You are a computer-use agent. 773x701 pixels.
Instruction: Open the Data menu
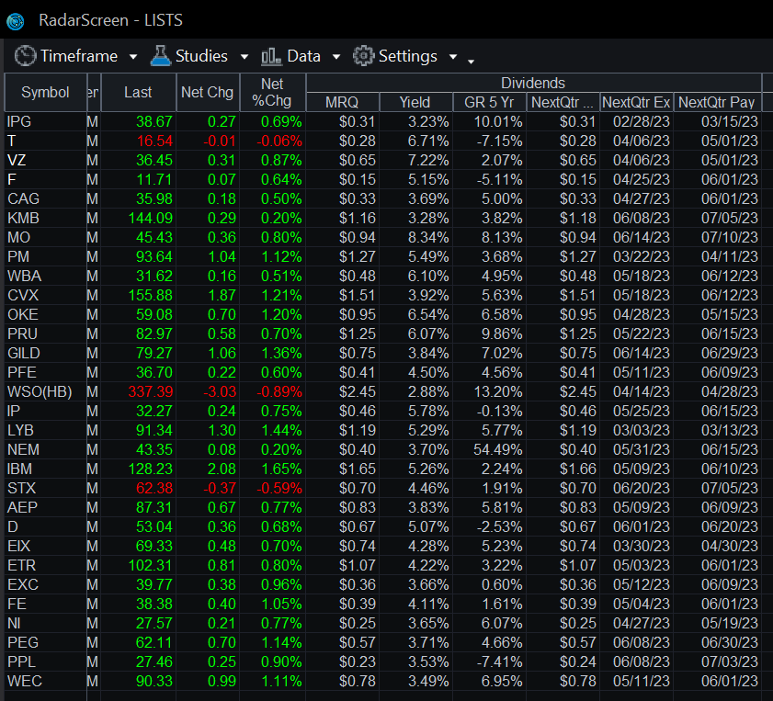coord(303,56)
